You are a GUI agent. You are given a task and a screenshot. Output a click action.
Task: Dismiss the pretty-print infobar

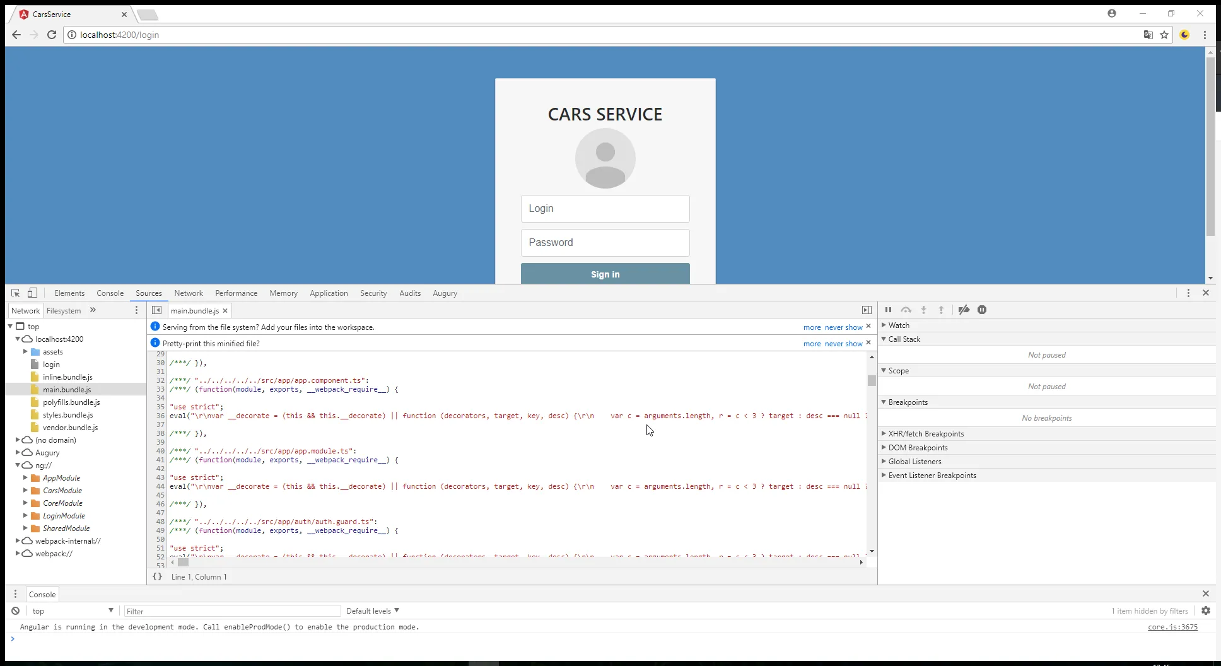[868, 342]
